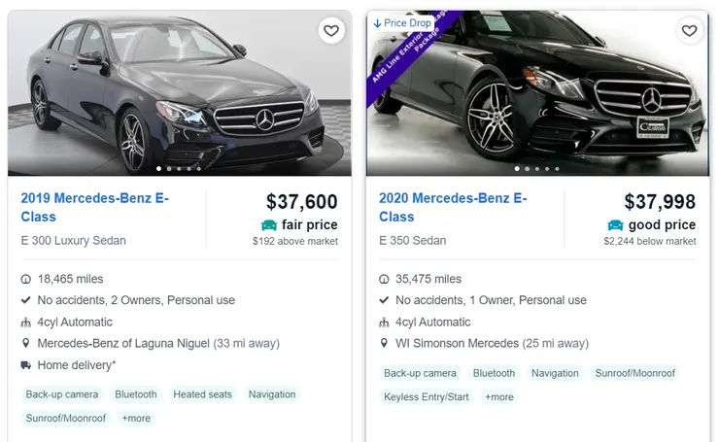719x442 pixels.
Task: Open the 2020 Mercedes-Benz E-Class title link
Action: point(453,207)
